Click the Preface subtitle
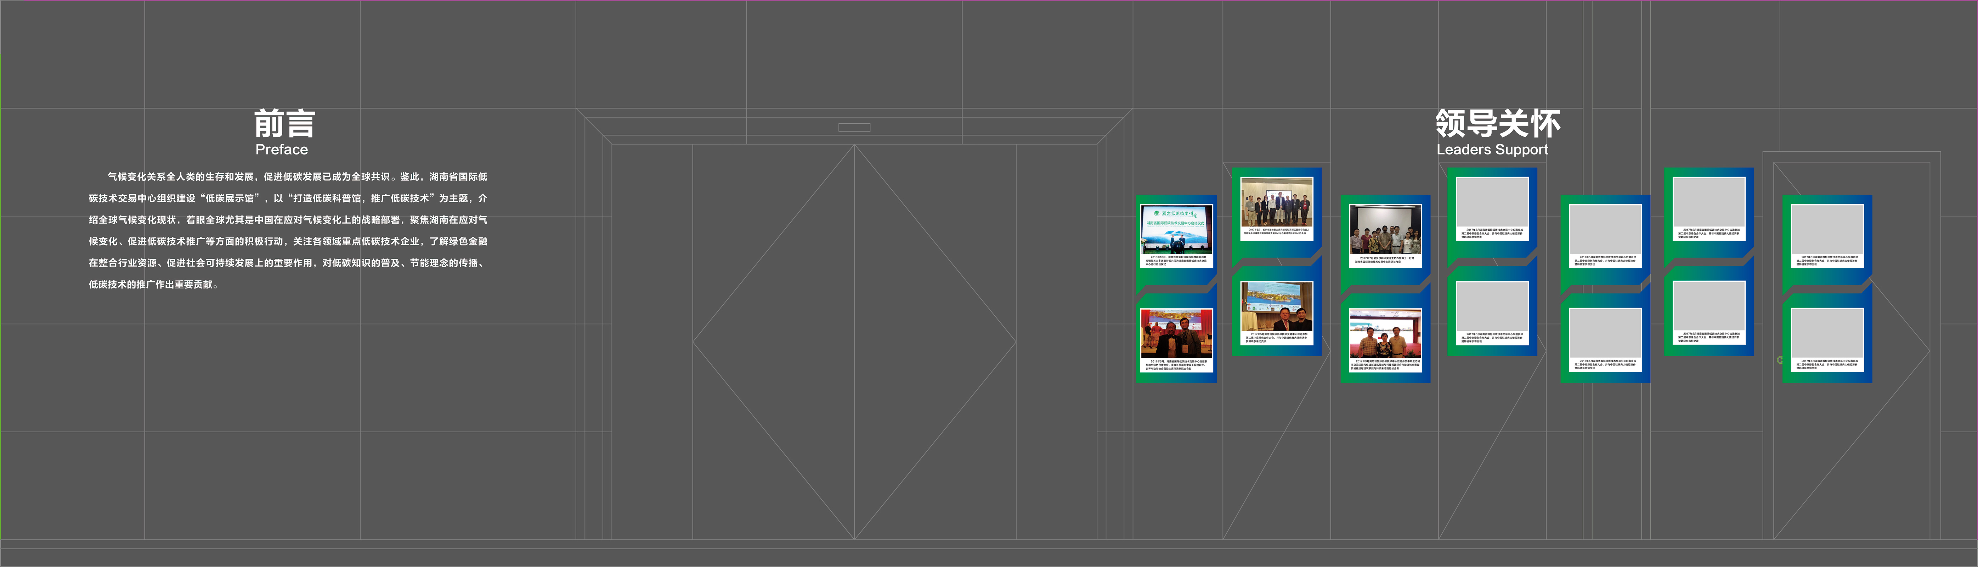The height and width of the screenshot is (567, 1978). 282,150
